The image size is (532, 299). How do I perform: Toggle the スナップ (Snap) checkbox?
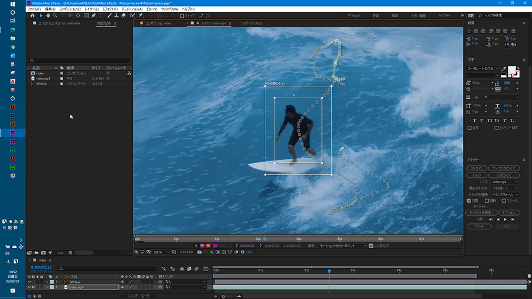183,15
